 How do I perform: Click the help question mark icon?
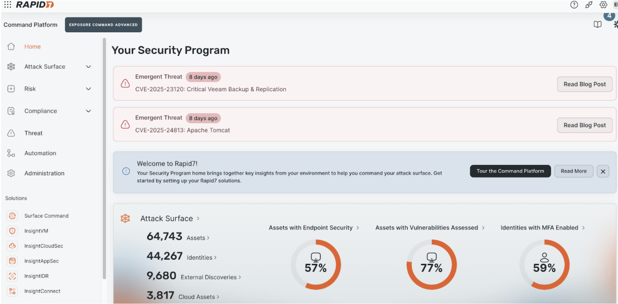[574, 5]
